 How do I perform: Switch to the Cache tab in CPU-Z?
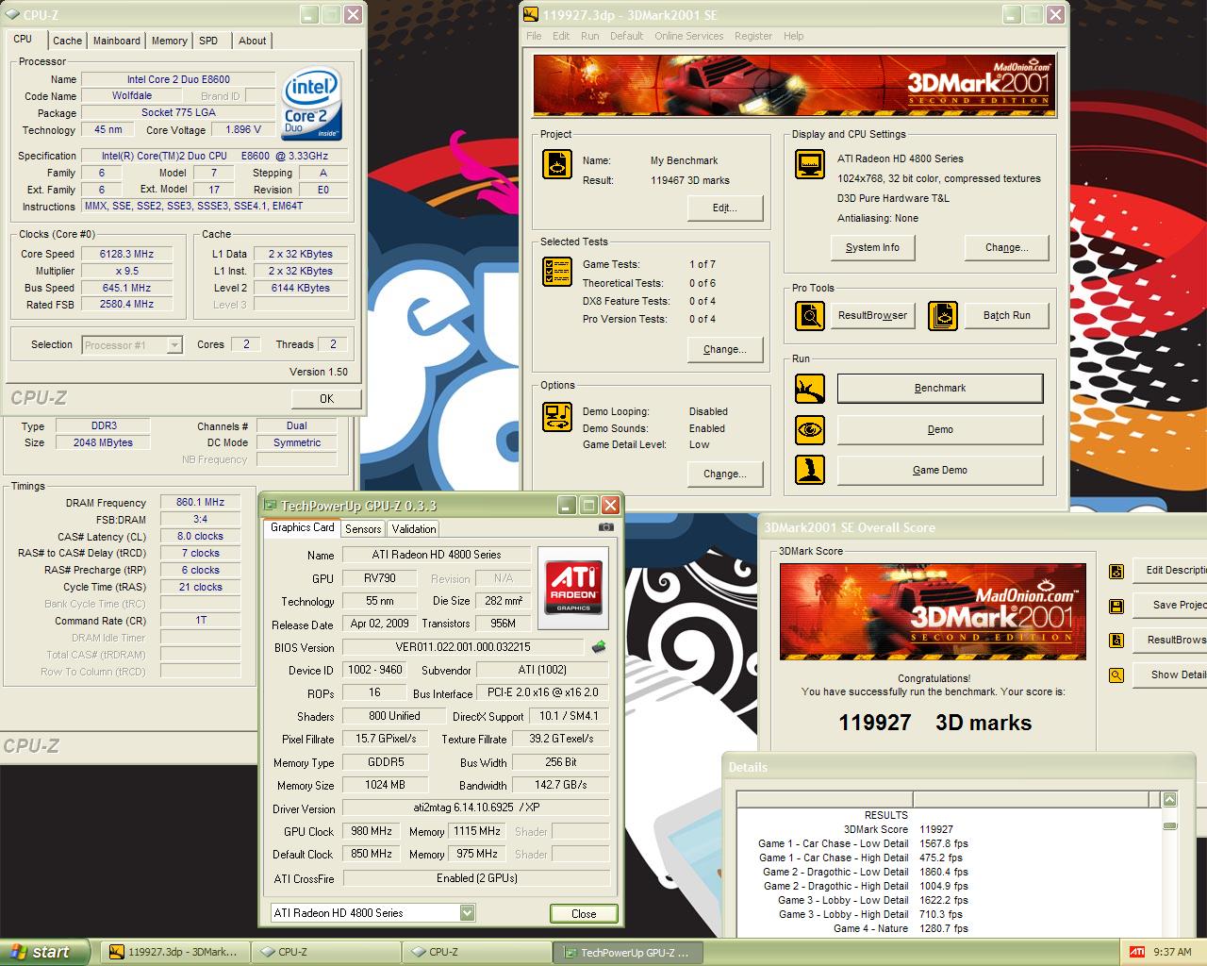pyautogui.click(x=67, y=41)
